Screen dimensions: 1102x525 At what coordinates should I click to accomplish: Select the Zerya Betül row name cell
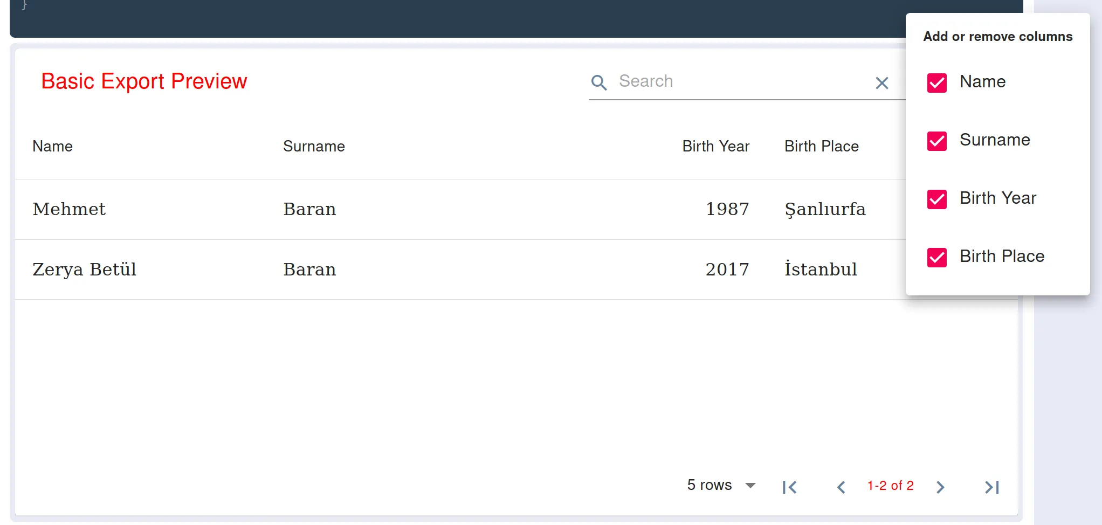[x=84, y=270]
